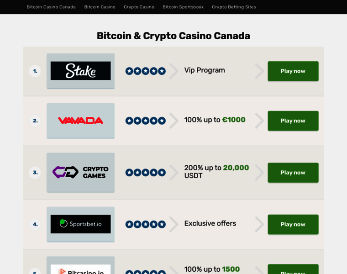Click the star rating for Vavada

pos(145,121)
